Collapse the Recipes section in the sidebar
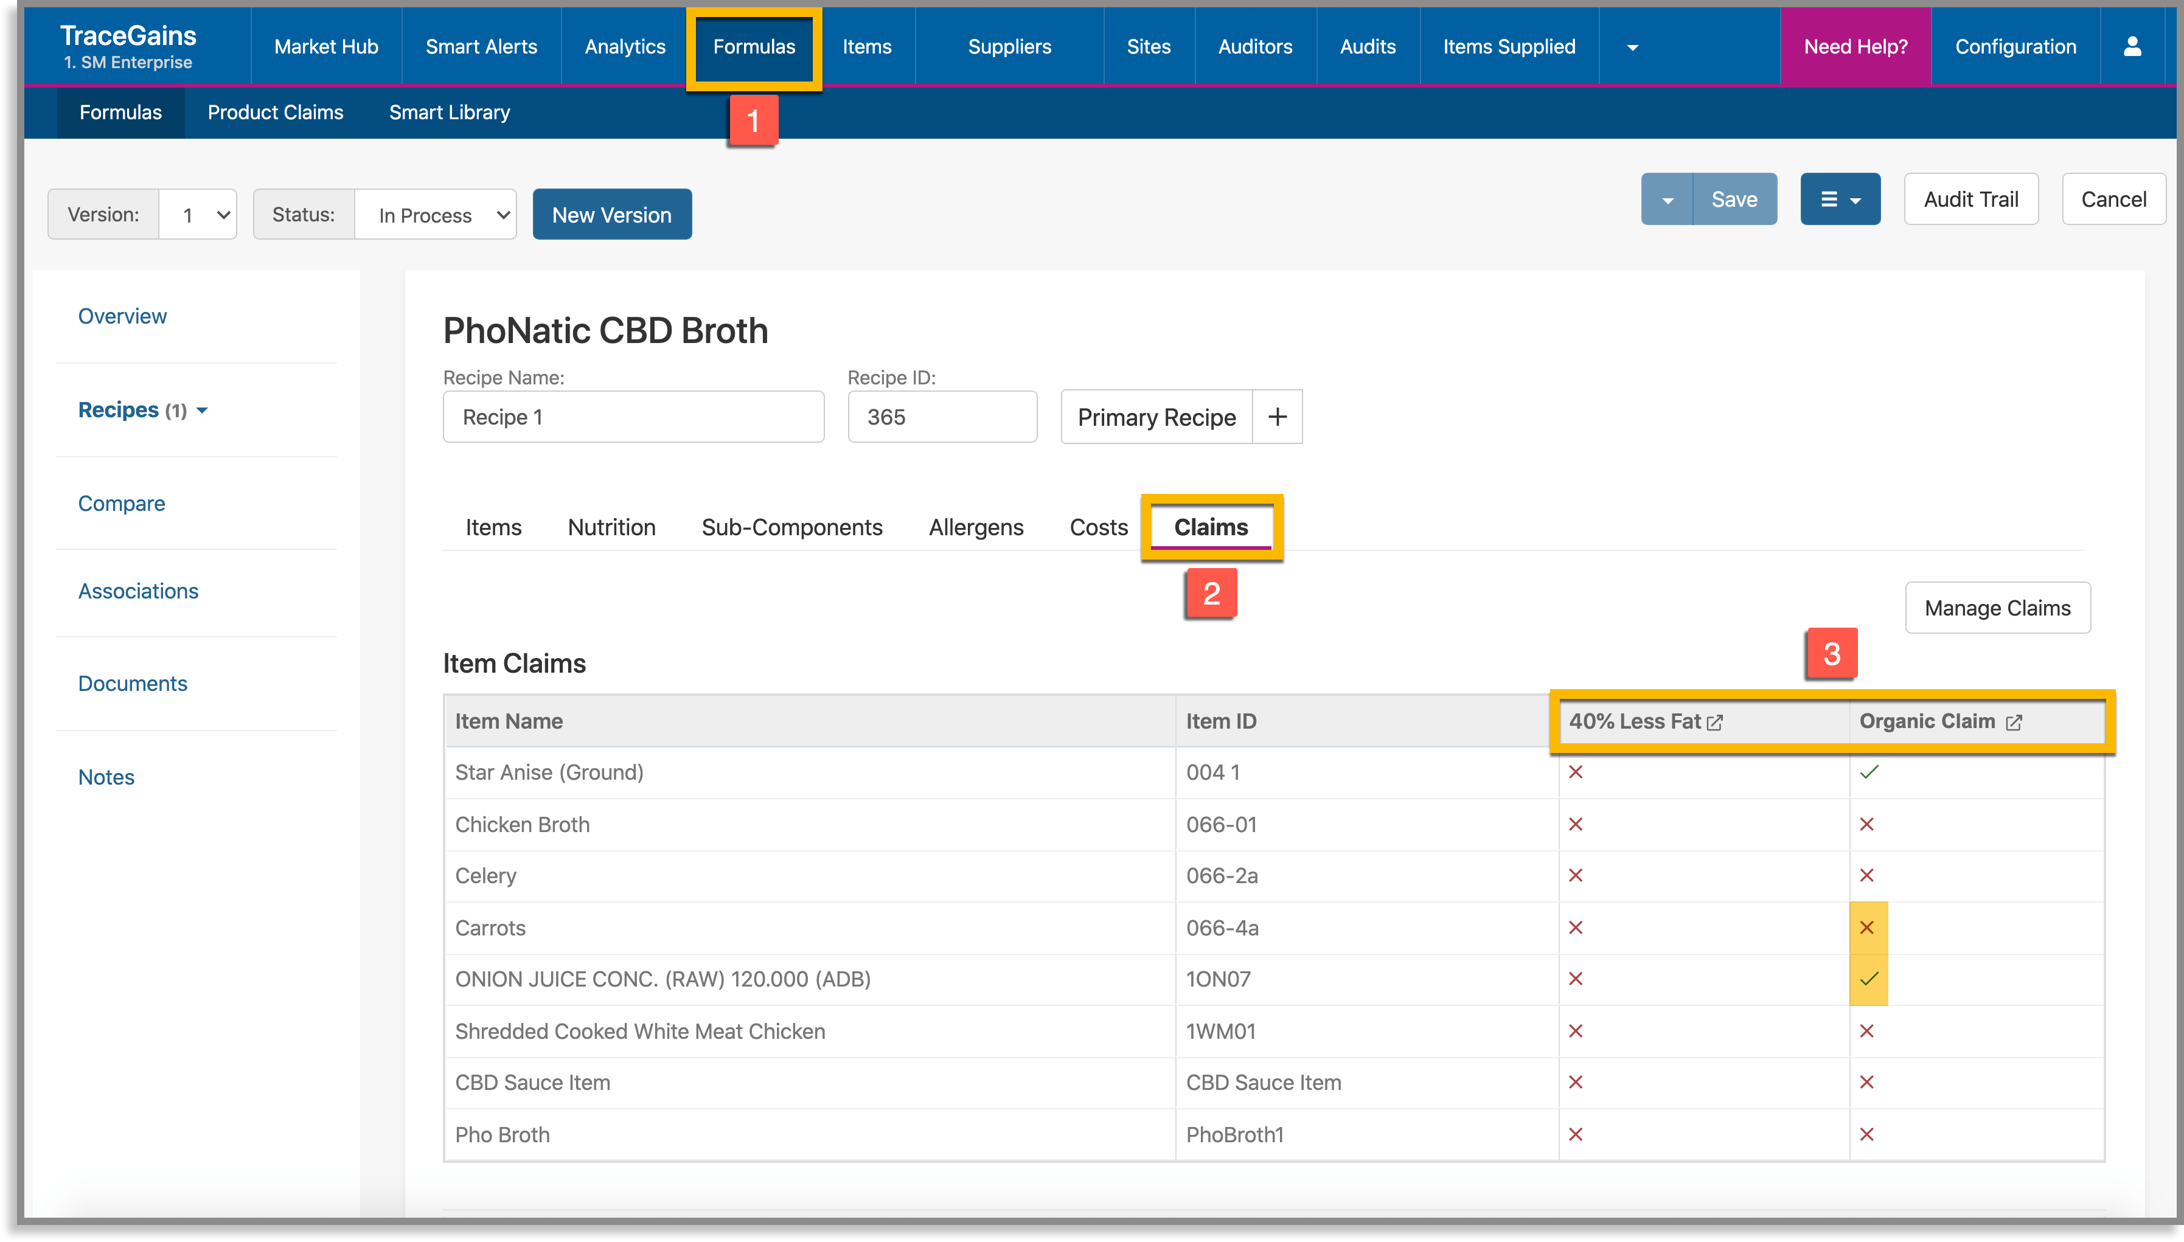 (203, 411)
